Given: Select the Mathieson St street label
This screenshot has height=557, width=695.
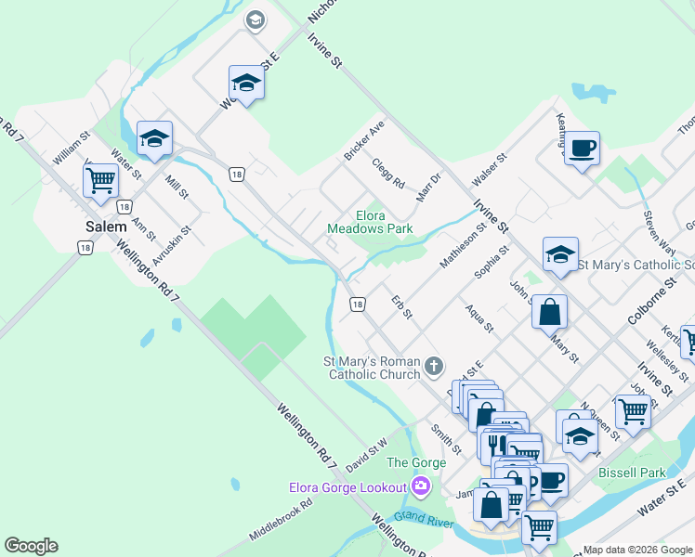Looking at the screenshot, I should pyautogui.click(x=463, y=246).
